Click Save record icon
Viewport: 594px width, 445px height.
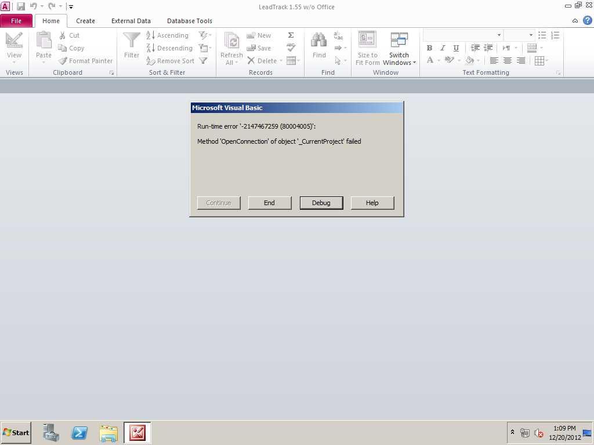251,48
